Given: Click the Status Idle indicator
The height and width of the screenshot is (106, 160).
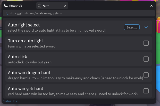Looking at the screenshot, I should pyautogui.click(x=10, y=101).
